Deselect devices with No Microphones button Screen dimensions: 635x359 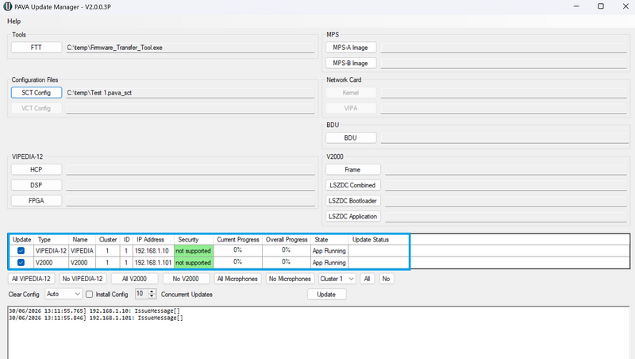290,279
